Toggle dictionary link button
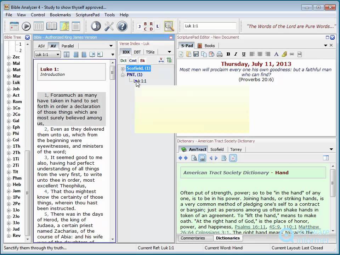Viewport: 340px width, 255px height. point(202,158)
